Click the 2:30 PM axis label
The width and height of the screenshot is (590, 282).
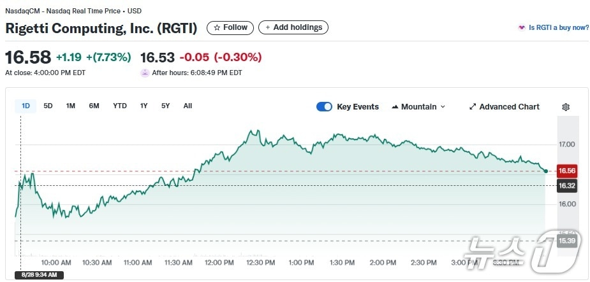[424, 262]
